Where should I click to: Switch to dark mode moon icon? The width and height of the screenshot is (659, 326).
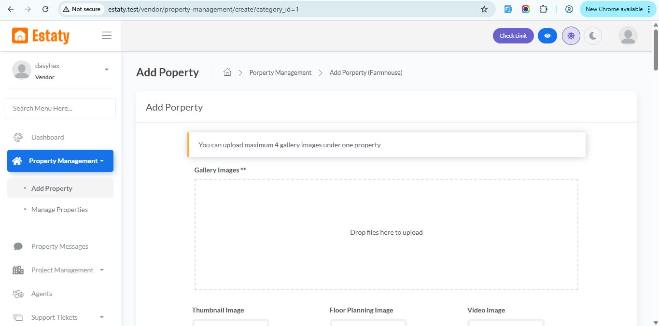593,36
